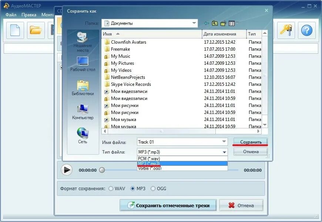
Task: Open the Файл menu
Action: point(11,15)
